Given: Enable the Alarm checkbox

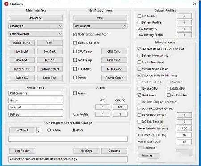Looking at the screenshot, I should pos(75,93).
